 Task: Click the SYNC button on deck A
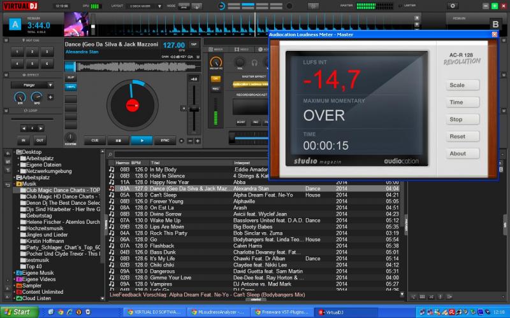164,140
